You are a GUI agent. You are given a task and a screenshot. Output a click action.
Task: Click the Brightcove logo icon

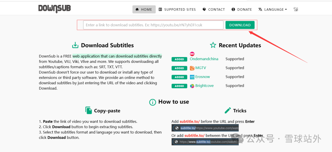(x=192, y=86)
